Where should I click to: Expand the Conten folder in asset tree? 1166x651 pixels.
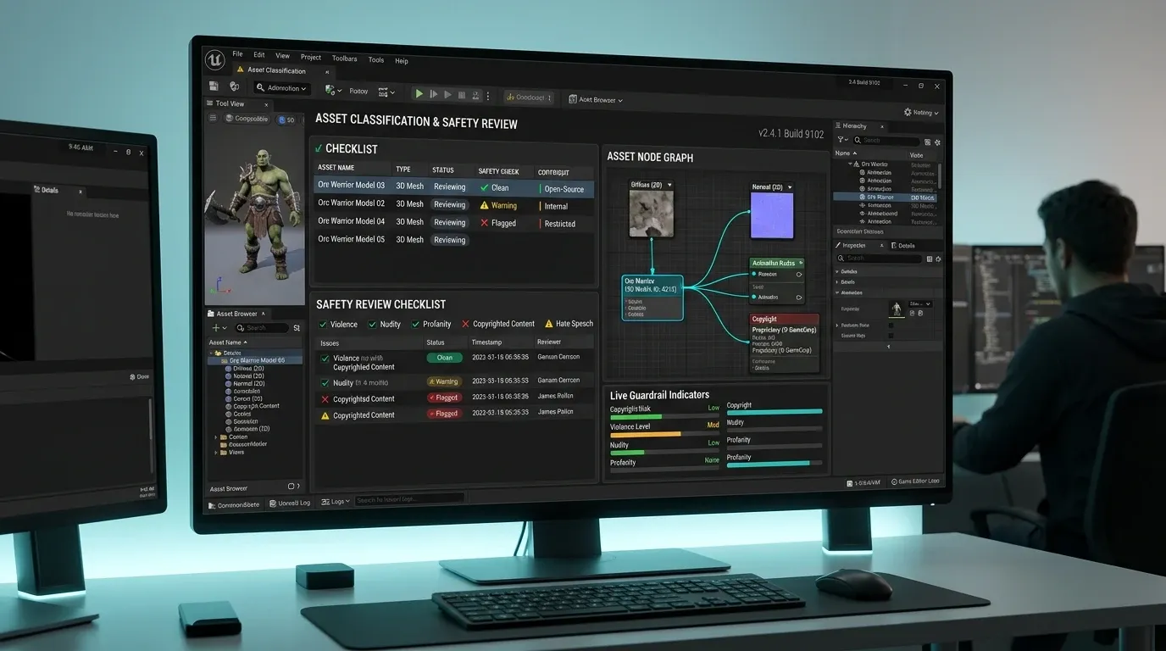[x=216, y=437]
